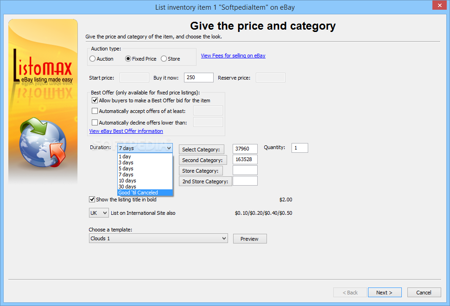Select 1 day from duration list
Viewport: 450px width, 306px height.
click(x=145, y=156)
